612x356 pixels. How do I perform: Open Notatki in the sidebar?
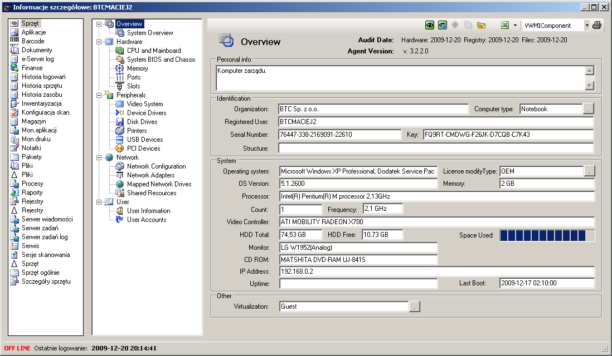31,148
